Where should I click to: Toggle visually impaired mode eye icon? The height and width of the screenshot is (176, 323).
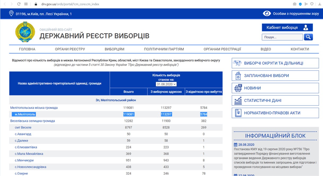tap(267, 14)
